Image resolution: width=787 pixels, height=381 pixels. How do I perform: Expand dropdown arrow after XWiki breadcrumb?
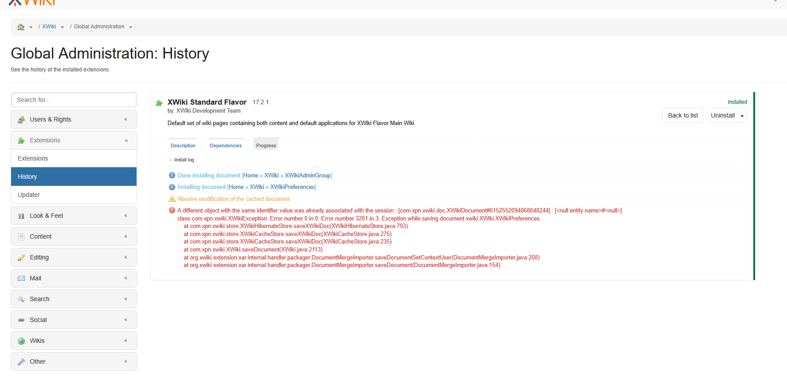click(62, 27)
